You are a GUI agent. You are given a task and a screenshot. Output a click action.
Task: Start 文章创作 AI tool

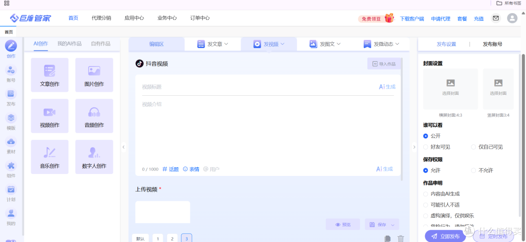coord(50,75)
